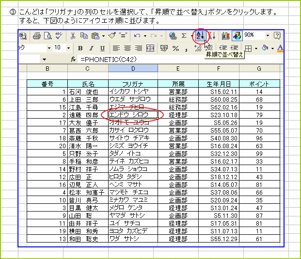The height and width of the screenshot is (259, 301).
Task: Align text left
Action: [x=116, y=48]
